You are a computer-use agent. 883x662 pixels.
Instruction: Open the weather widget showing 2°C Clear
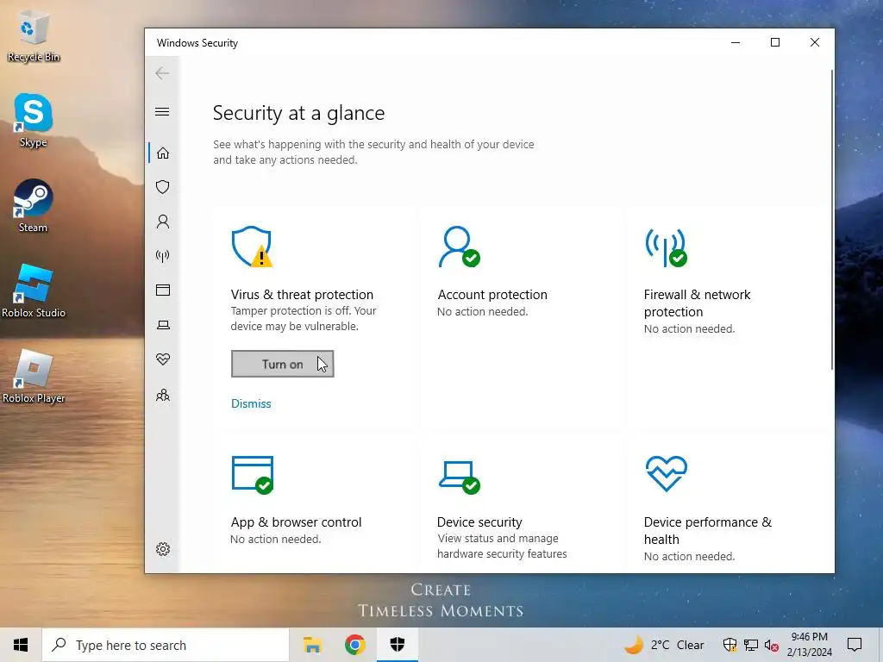(665, 645)
